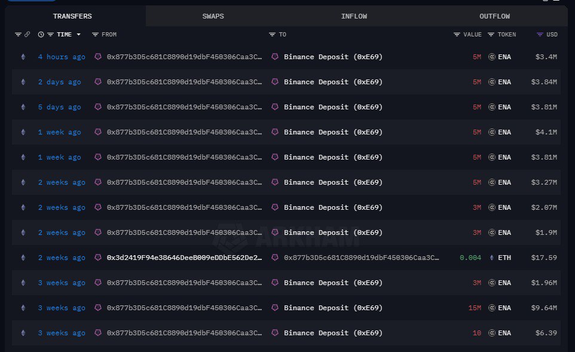This screenshot has width=575, height=352.
Task: Click the $17.59 USD amount
Action: 544,258
